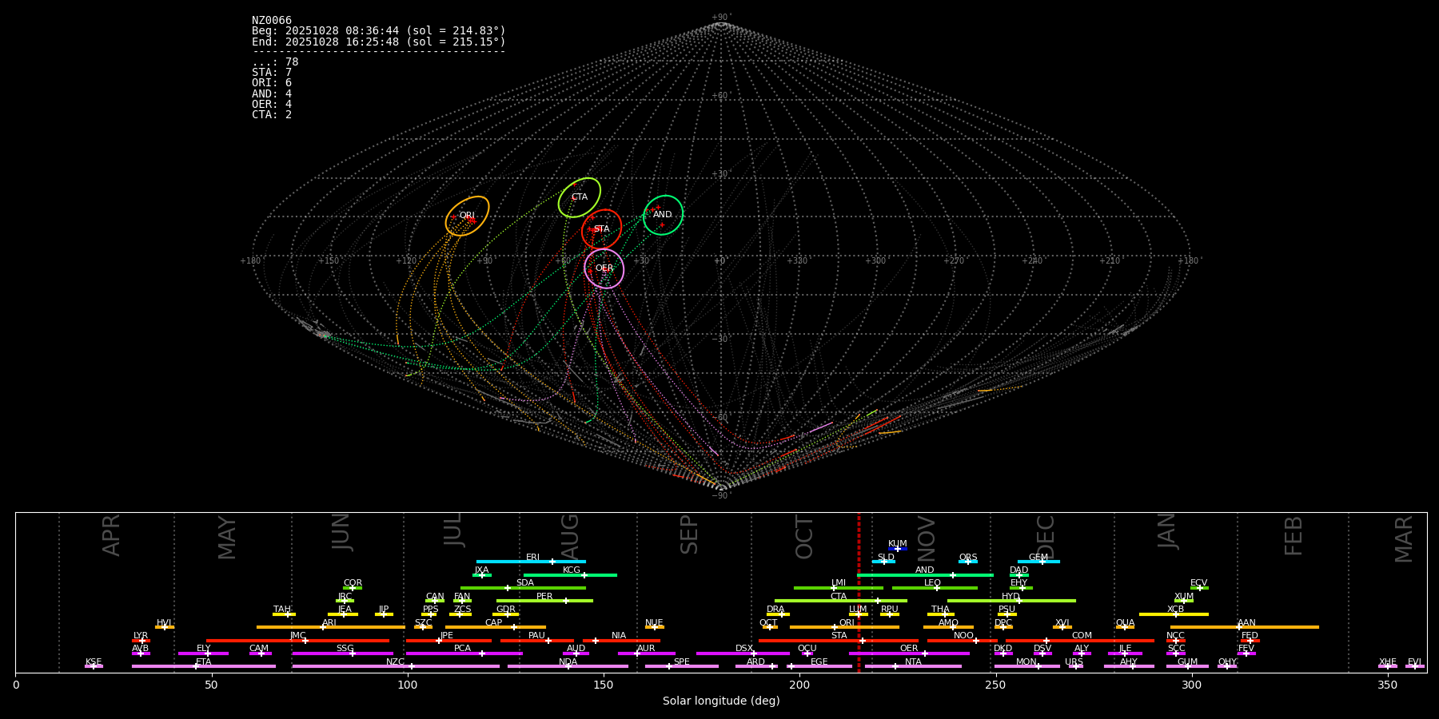Click the ETA shower bar in timeline
Viewport: 1439px width, 719px height.
240,666
